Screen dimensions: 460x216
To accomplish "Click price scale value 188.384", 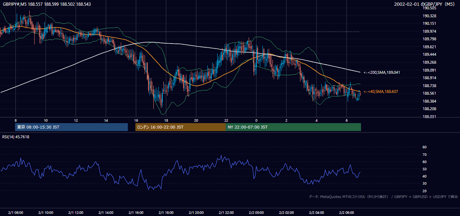I will tap(429, 101).
